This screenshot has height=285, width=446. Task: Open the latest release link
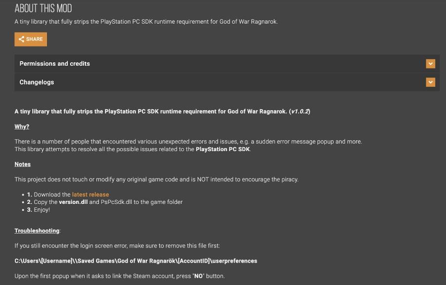90,195
